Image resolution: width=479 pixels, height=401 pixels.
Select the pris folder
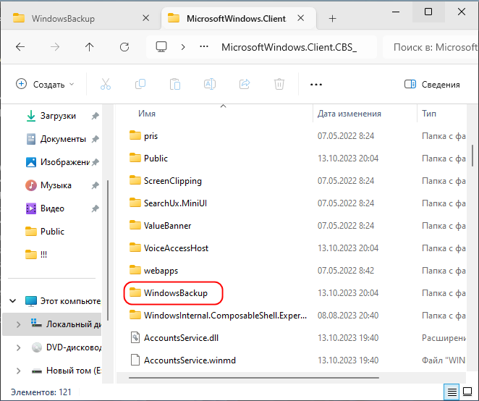(x=143, y=135)
